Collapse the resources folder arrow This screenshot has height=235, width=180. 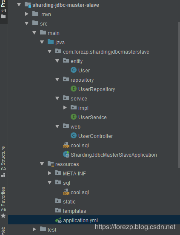coord(42,164)
